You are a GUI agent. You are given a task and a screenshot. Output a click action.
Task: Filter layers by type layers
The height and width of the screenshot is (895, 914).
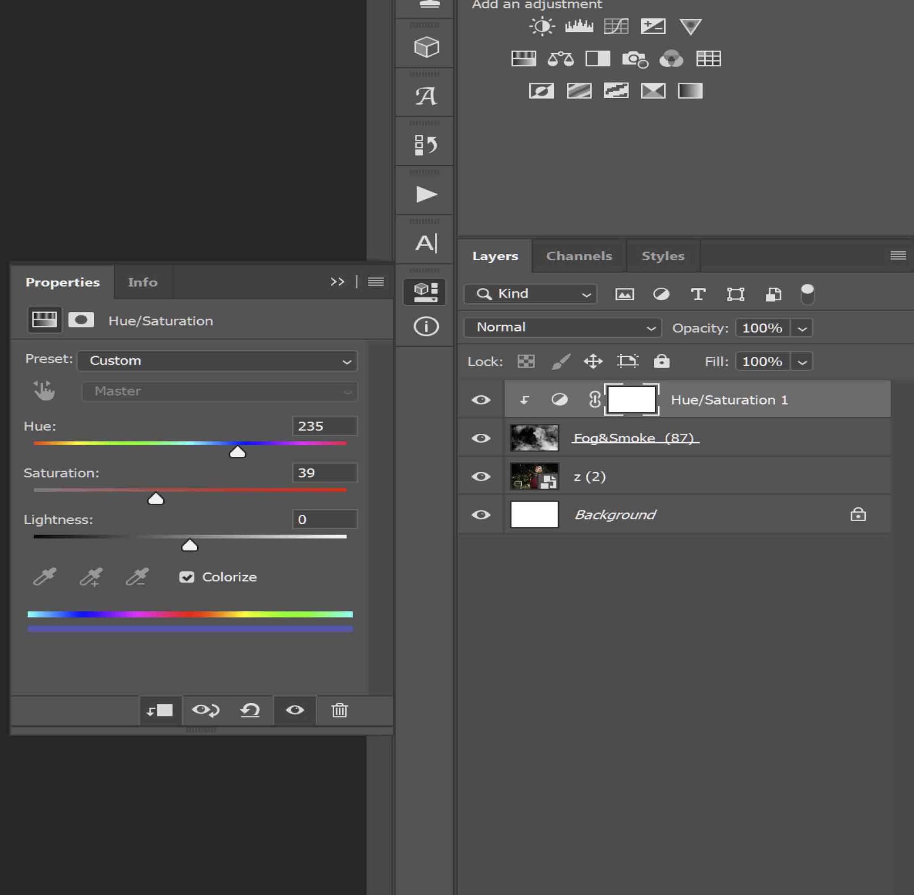[698, 294]
